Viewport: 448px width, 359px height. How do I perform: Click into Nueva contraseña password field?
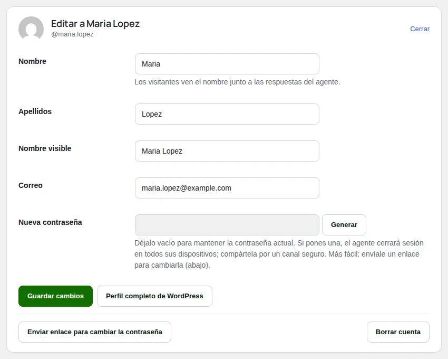[x=227, y=225]
